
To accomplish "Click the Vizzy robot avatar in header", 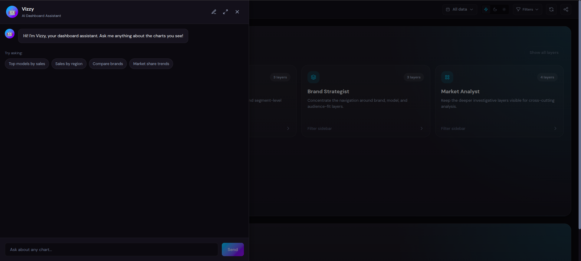I will click(12, 12).
